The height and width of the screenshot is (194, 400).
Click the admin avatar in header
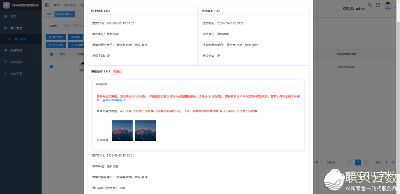388,5
